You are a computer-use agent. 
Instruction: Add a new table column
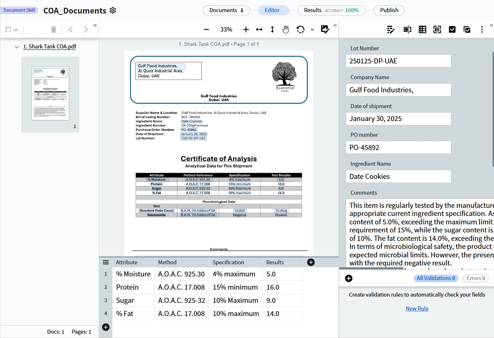311,262
